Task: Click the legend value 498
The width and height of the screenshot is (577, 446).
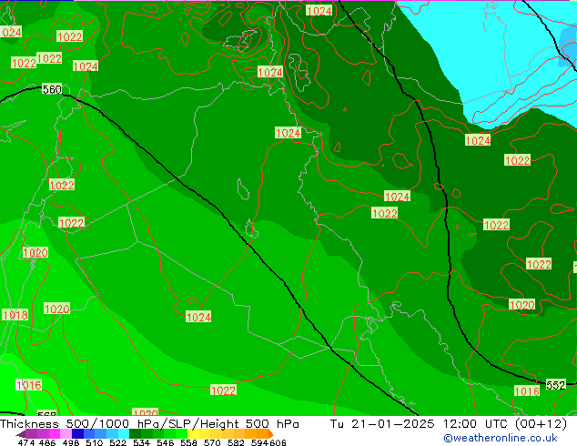Action: pyautogui.click(x=71, y=442)
